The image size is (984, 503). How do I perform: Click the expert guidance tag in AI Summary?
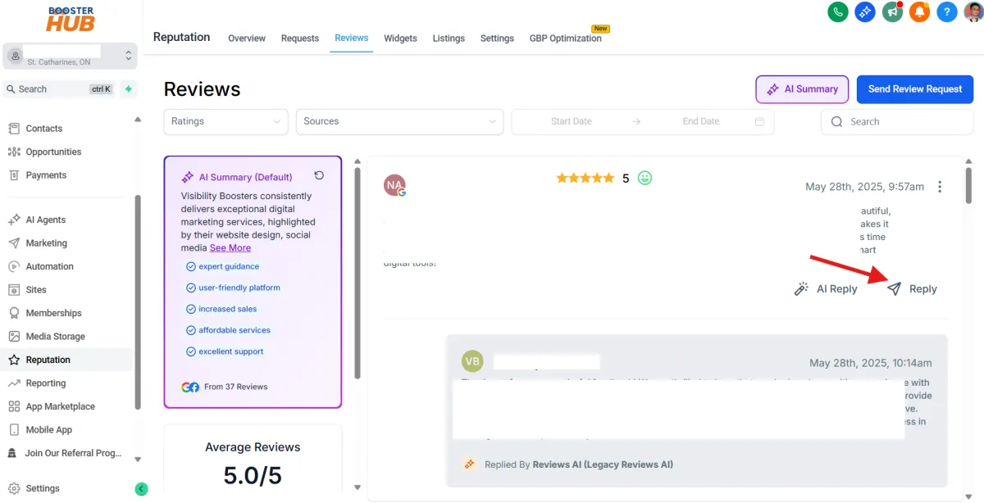tap(227, 266)
